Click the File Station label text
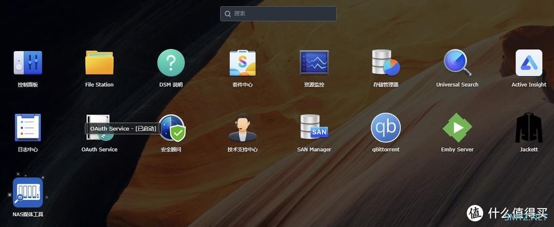 pyautogui.click(x=100, y=85)
